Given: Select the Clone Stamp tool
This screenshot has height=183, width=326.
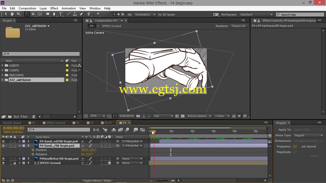Looking at the screenshot, I should click(75, 14).
